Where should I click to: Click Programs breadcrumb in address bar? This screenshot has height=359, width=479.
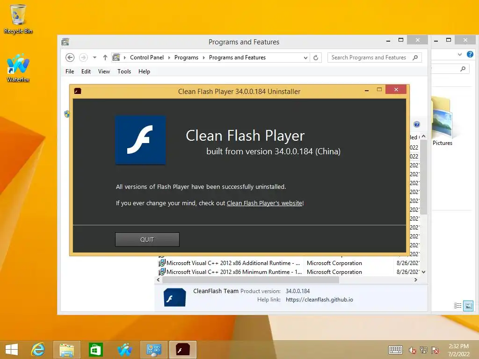pos(186,57)
